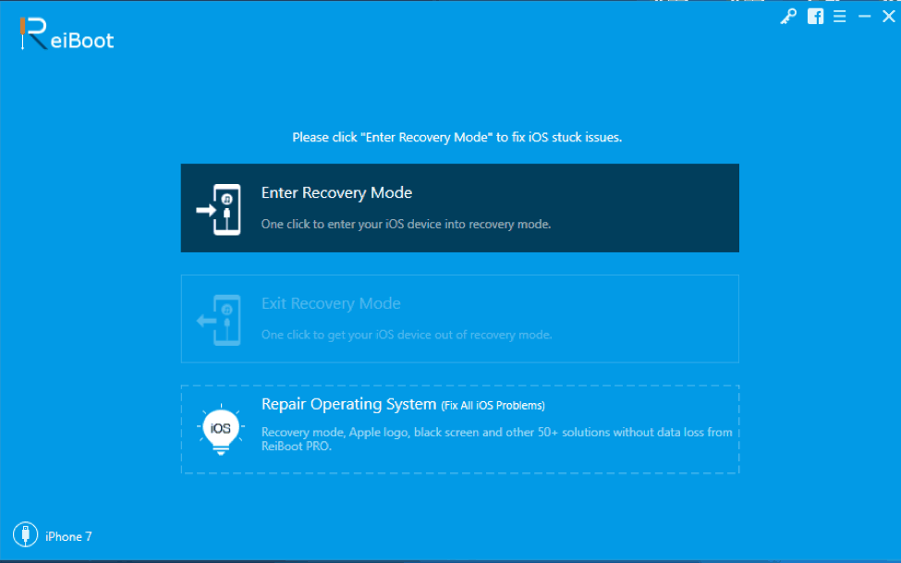The image size is (901, 563).
Task: Close the ReiBoot window
Action: click(888, 17)
